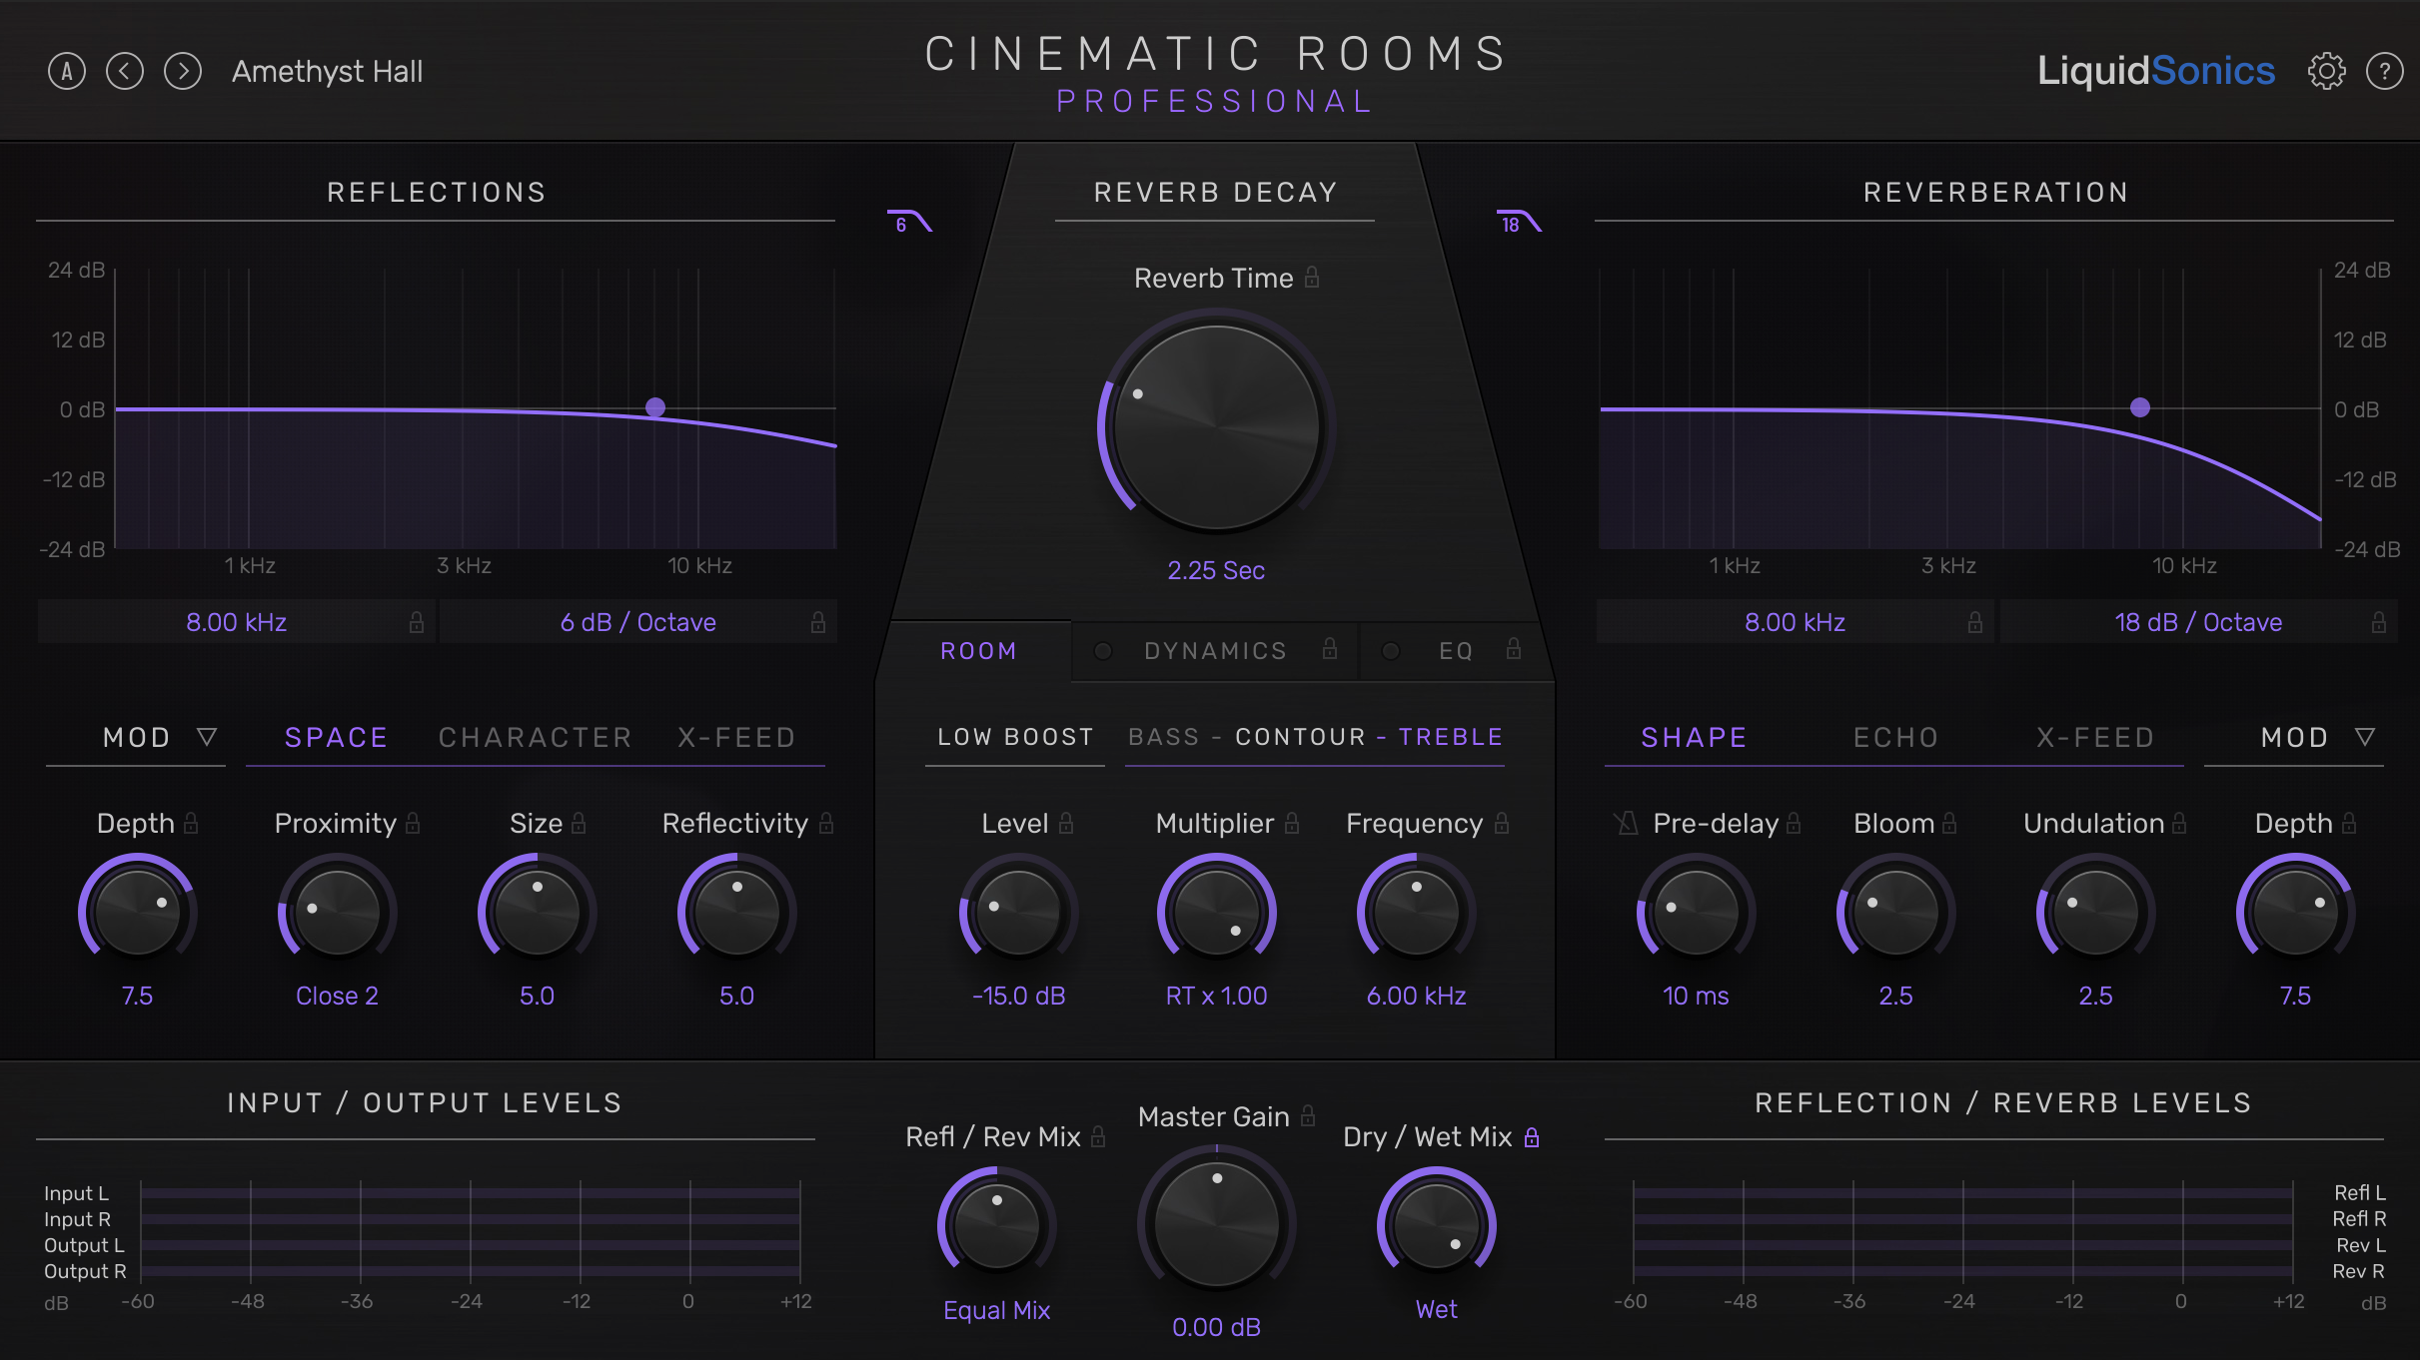Viewport: 2420px width, 1360px height.
Task: Click the reverberation 8.00 kHz frequency field
Action: (1796, 622)
